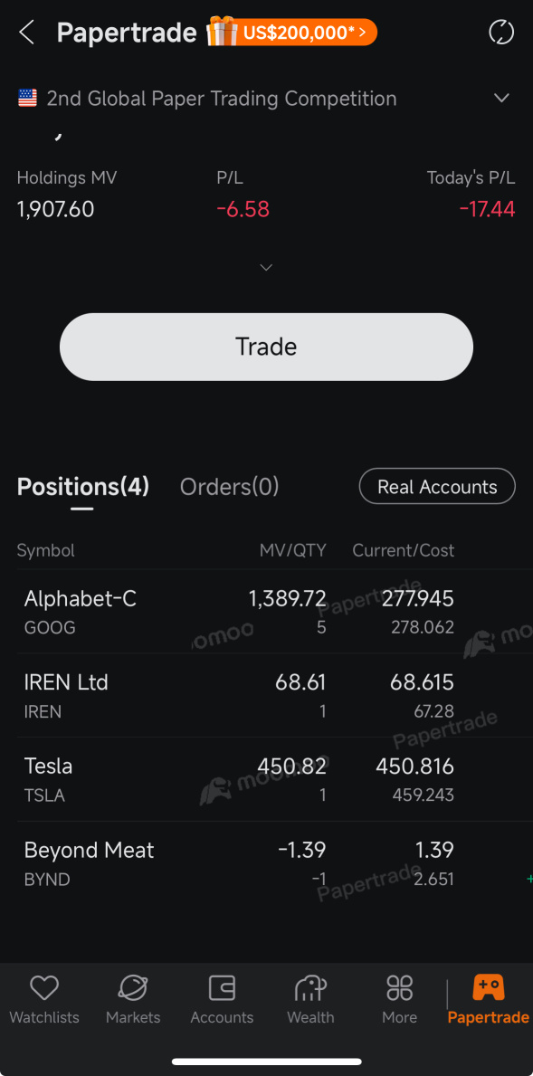The width and height of the screenshot is (533, 1076).
Task: Switch to the Orders(0) tab
Action: pos(229,487)
